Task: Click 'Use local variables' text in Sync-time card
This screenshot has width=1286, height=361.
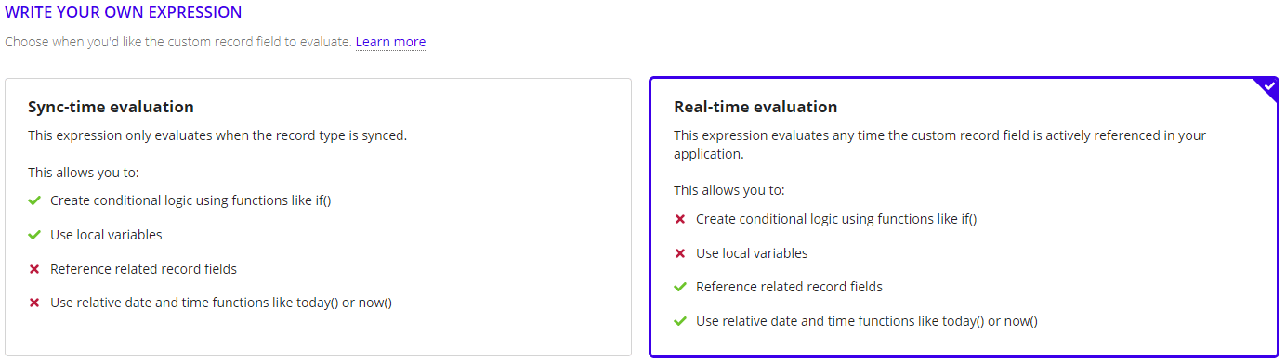Action: pyautogui.click(x=106, y=235)
